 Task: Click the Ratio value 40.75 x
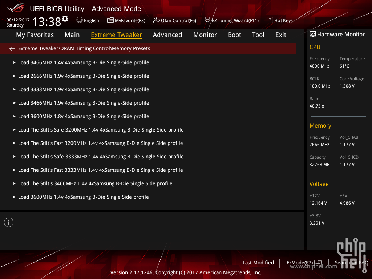coord(317,106)
